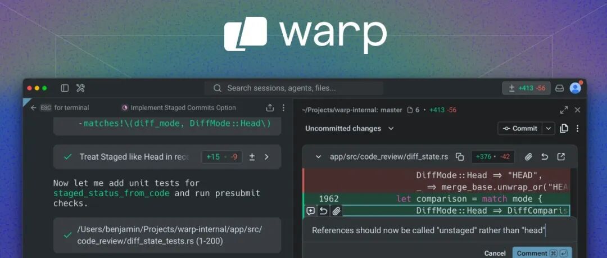
Task: Click the staged_status_from_code text
Action: click(111, 193)
